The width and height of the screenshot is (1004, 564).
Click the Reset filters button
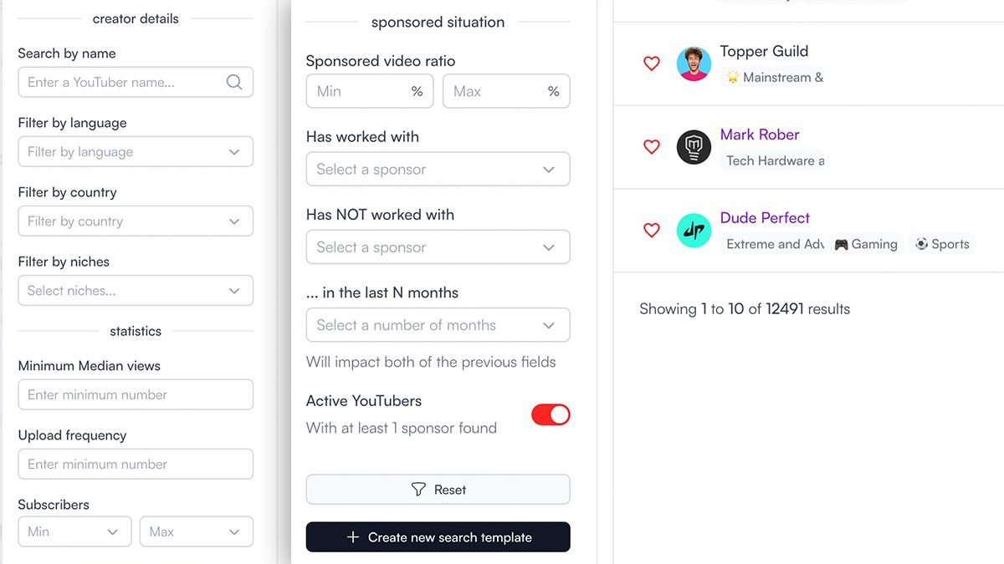click(438, 490)
